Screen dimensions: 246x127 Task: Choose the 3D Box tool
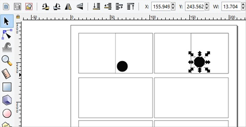click(7, 100)
